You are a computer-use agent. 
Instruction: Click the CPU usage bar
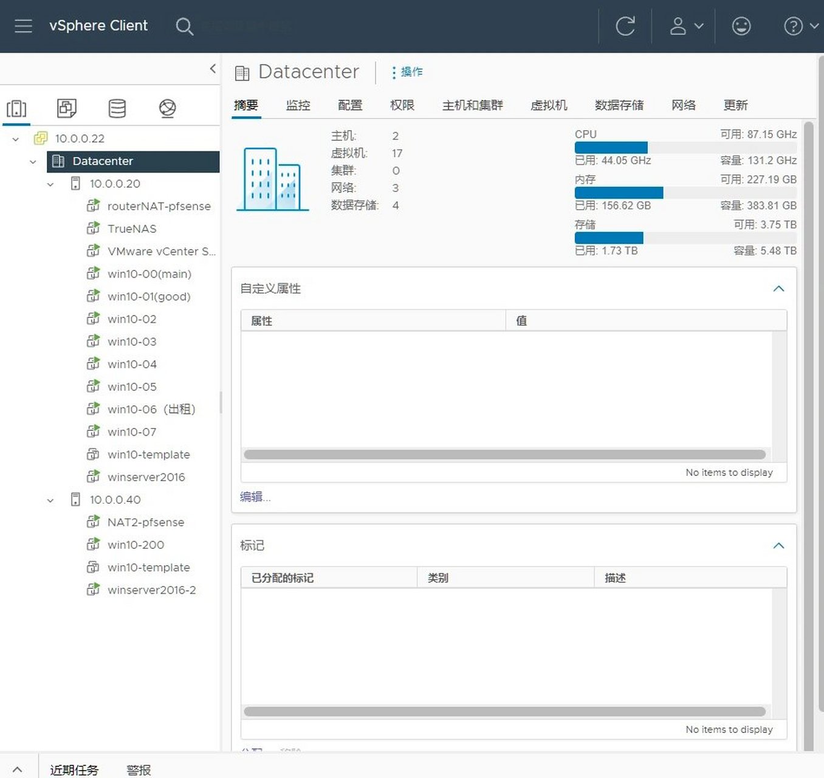(685, 148)
